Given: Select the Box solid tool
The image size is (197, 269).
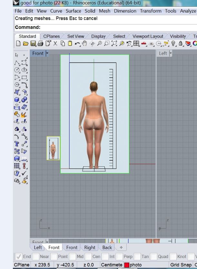Looking at the screenshot, I should tap(17, 99).
